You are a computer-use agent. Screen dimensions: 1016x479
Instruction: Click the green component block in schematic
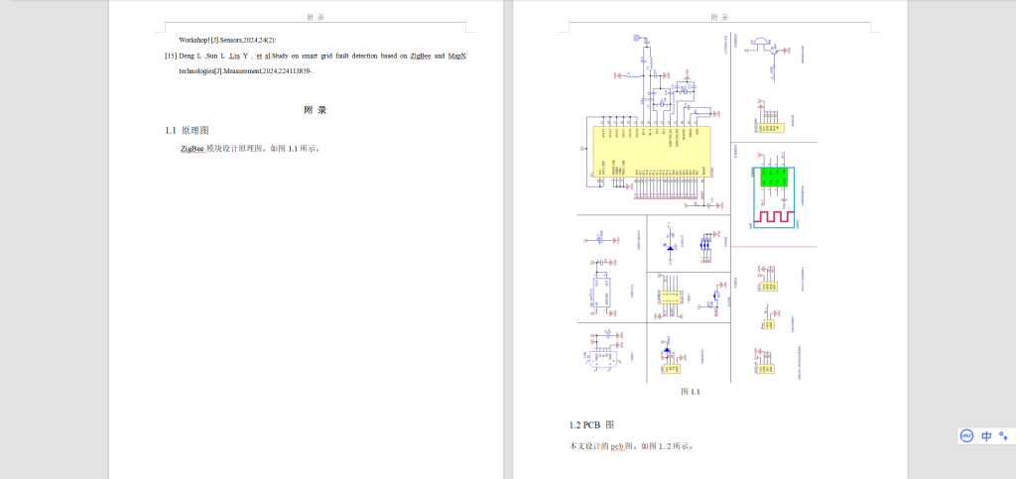[773, 177]
